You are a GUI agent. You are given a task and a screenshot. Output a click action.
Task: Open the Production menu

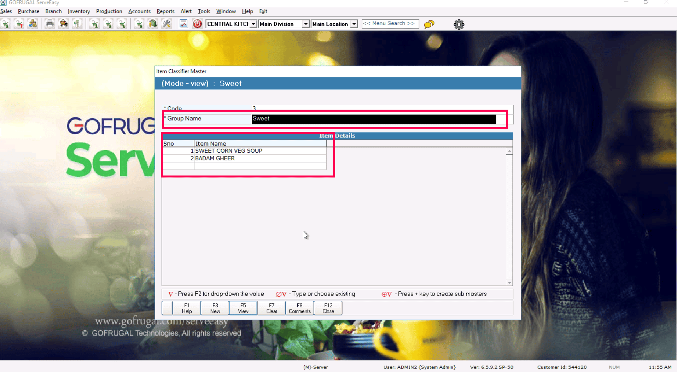tap(109, 11)
